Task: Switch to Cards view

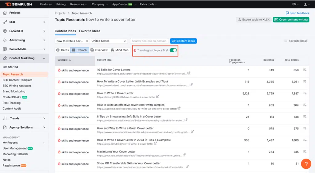Action: (63, 50)
